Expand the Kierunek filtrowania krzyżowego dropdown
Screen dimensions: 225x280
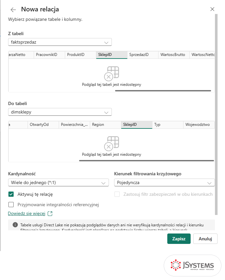[164, 182]
